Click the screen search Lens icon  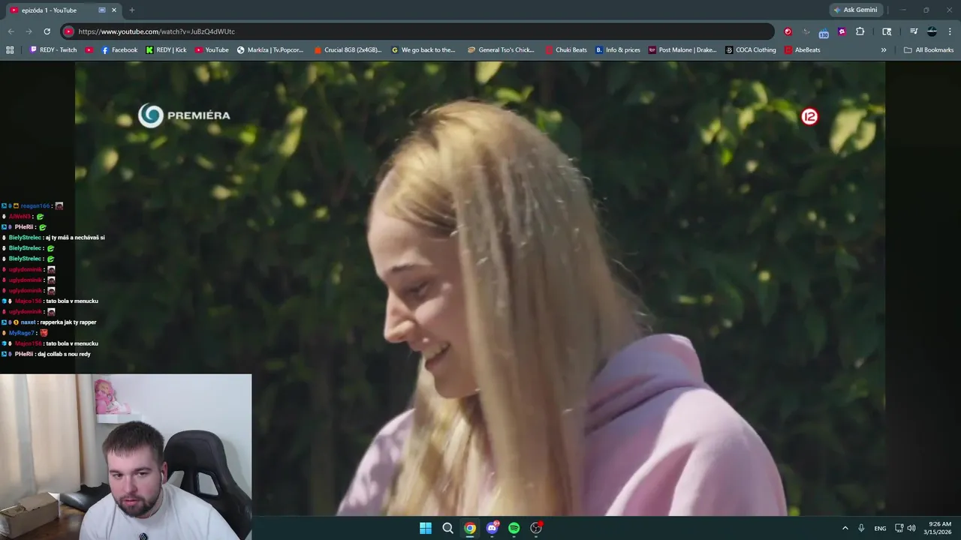click(x=887, y=31)
